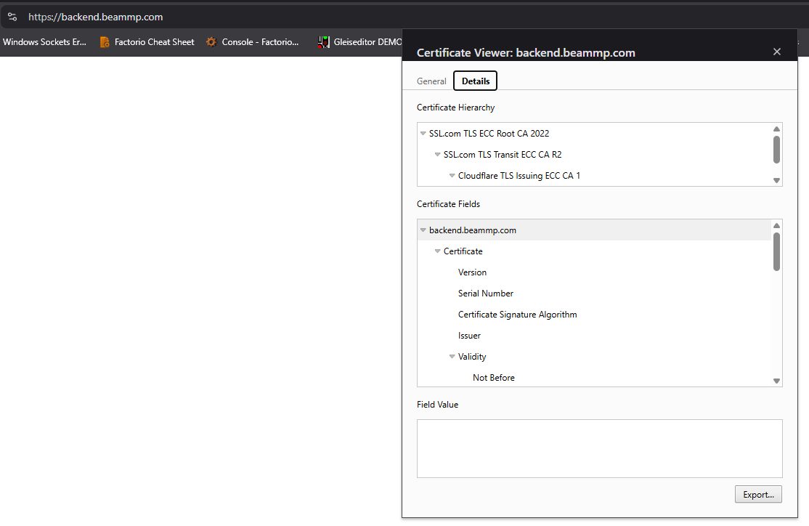Viewport: 809px width, 526px height.
Task: Select the Details tab
Action: tap(475, 81)
